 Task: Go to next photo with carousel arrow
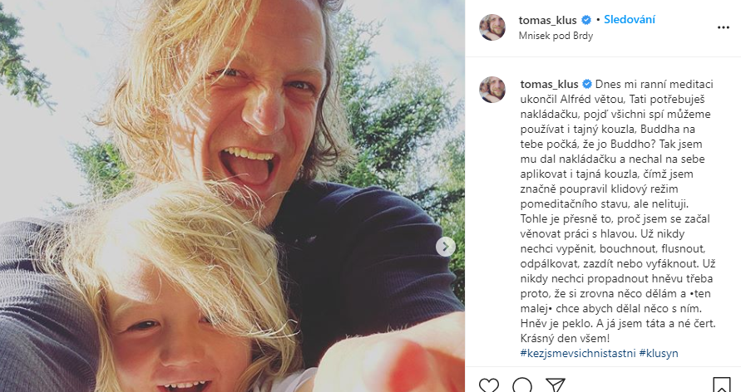pos(446,246)
